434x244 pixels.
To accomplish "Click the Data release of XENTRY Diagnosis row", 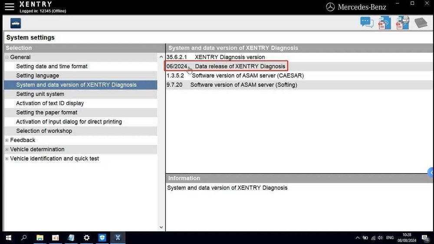I will pyautogui.click(x=300, y=66).
